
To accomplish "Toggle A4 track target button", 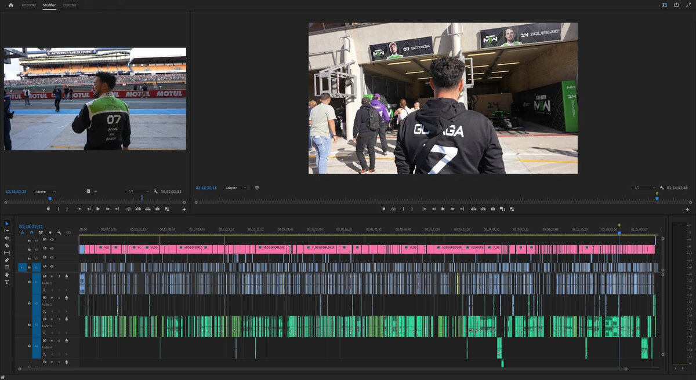I will 36,346.
